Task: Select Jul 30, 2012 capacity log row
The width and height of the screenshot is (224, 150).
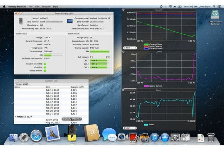Action: [x=51, y=120]
